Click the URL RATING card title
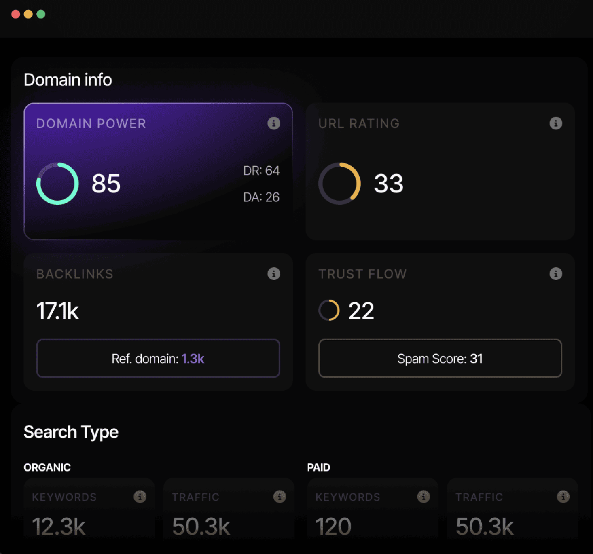 [359, 123]
